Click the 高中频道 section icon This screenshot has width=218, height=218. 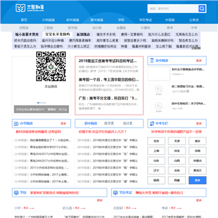tap(152, 61)
